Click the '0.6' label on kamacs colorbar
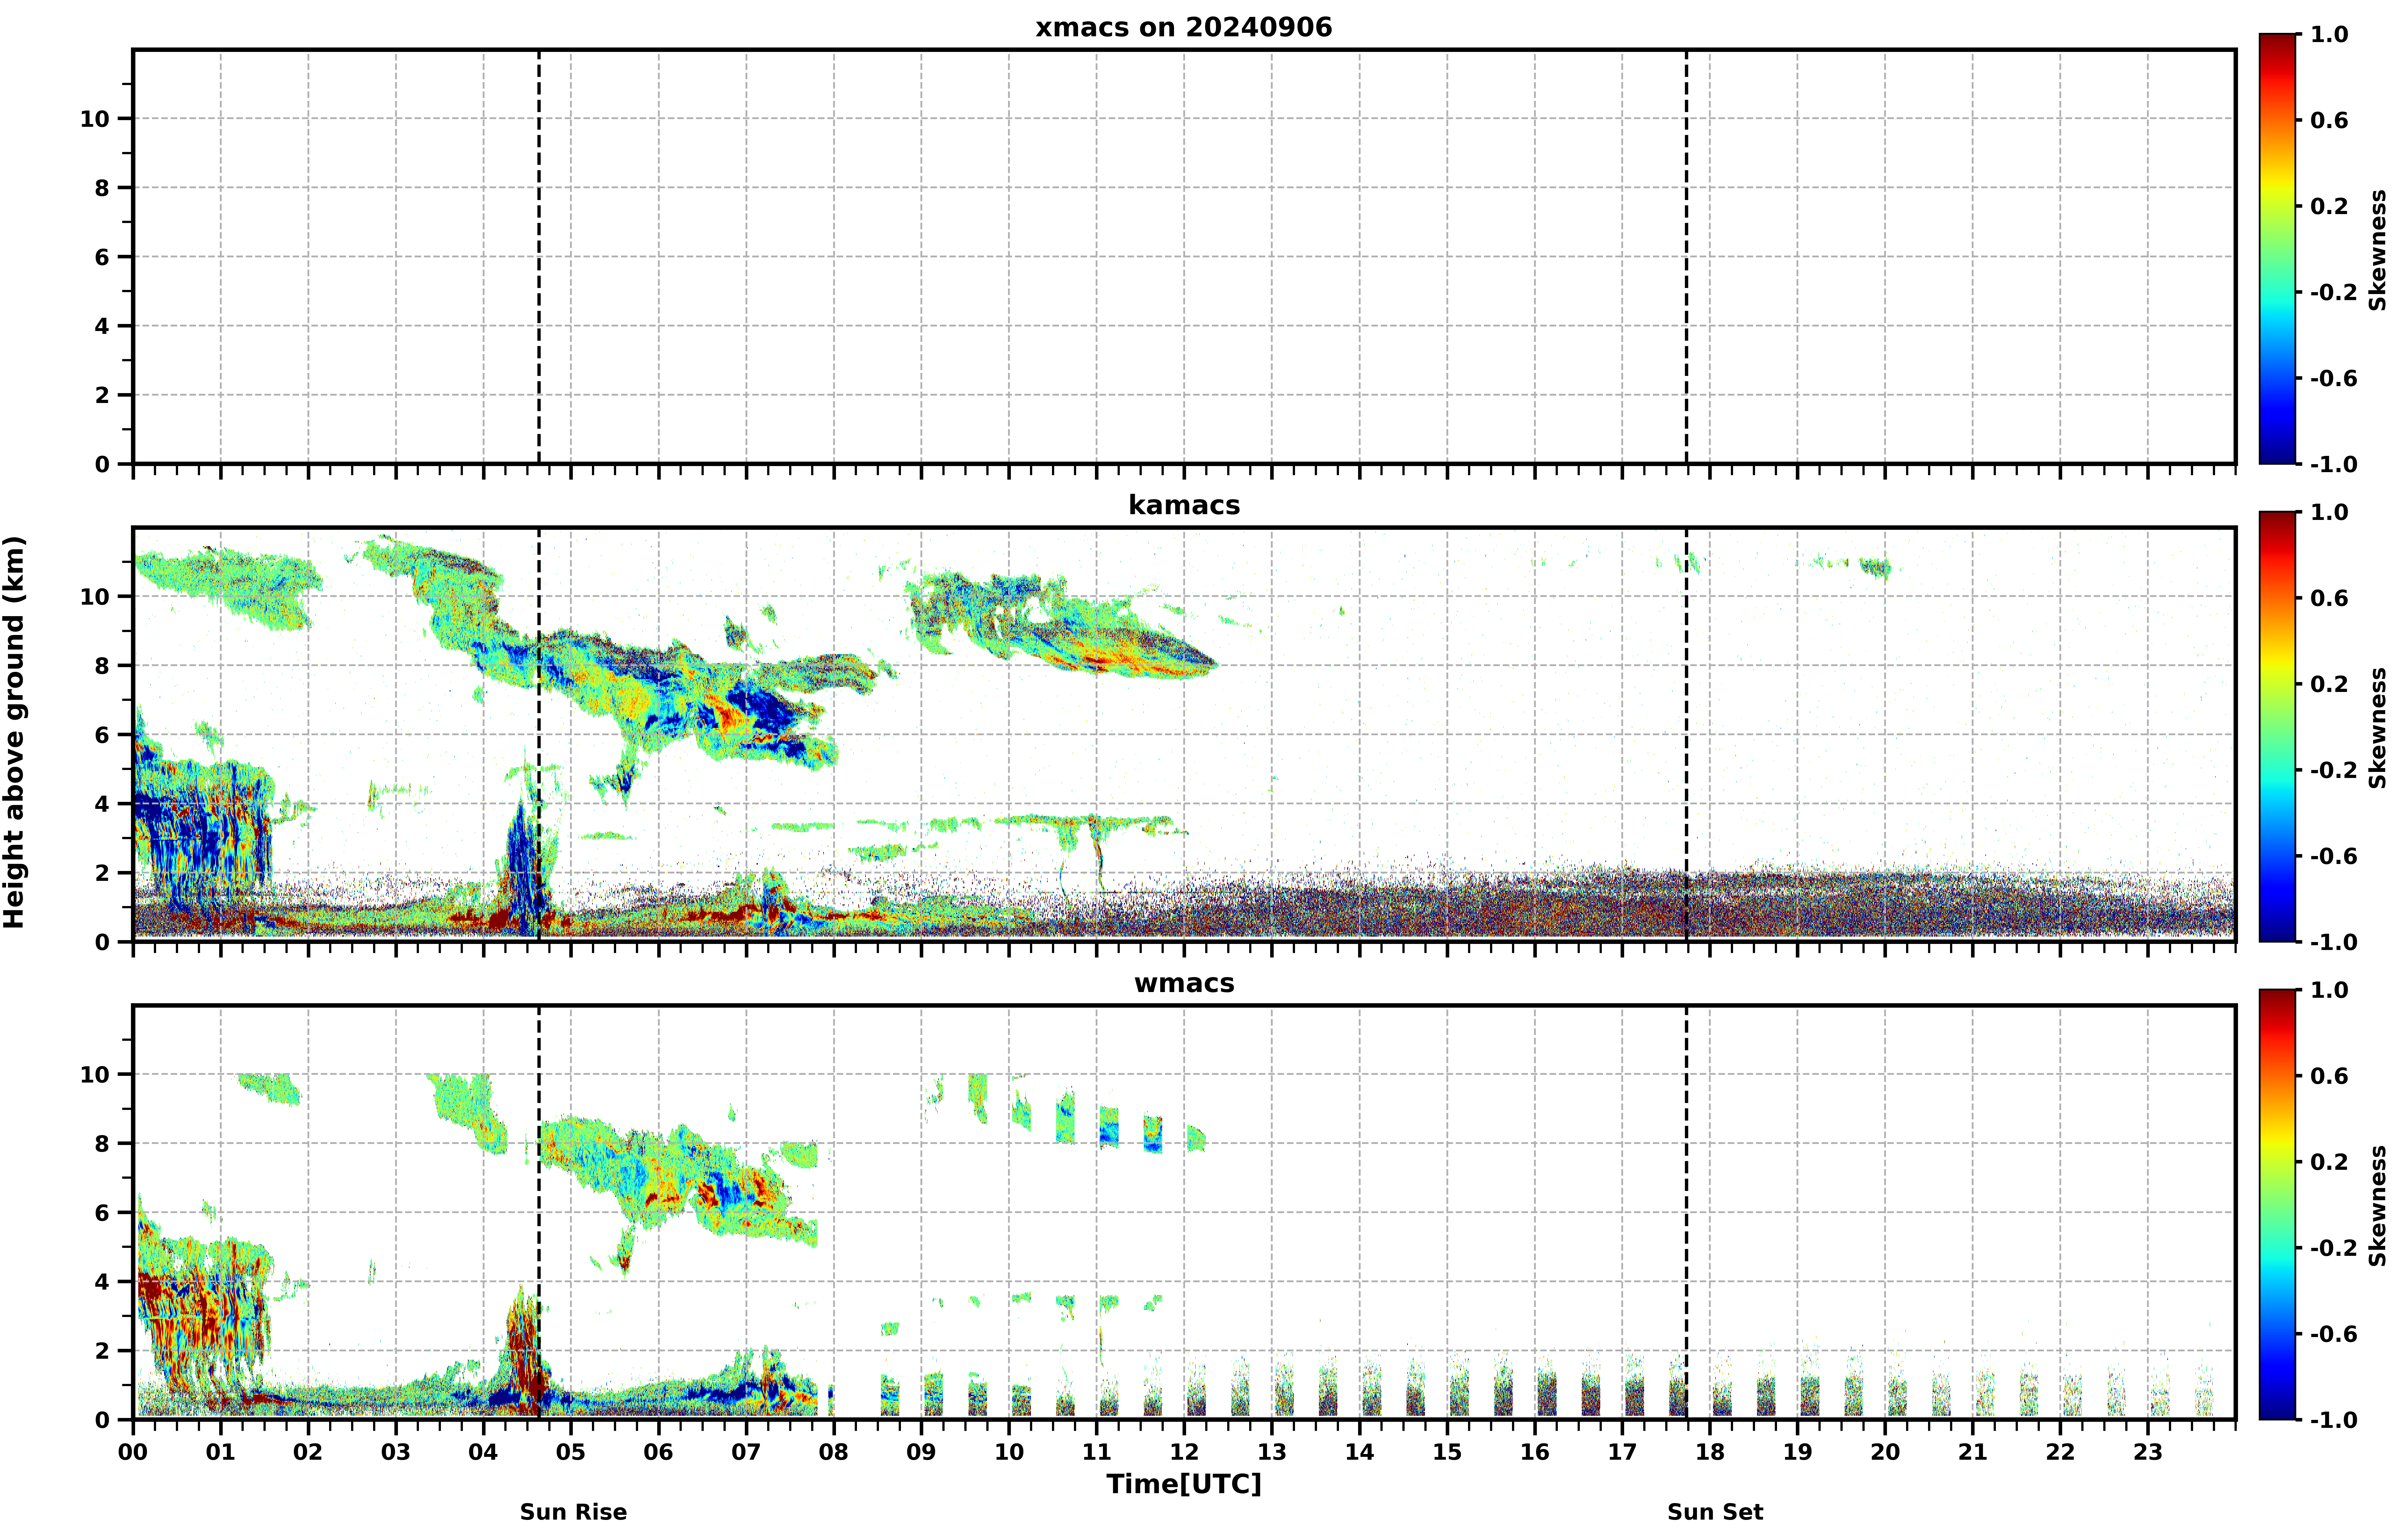Screen dimensions: 2404x1540 pyautogui.click(x=2329, y=598)
